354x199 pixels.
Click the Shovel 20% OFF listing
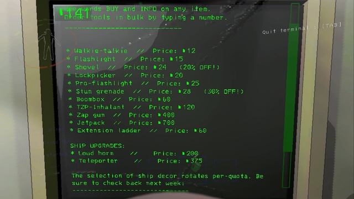143,67
